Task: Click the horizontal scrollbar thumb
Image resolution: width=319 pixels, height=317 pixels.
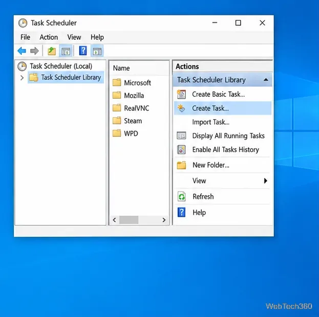Action: pyautogui.click(x=129, y=220)
